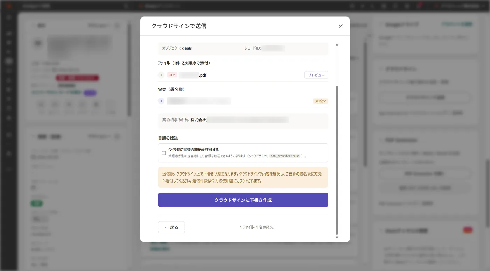Screen dimensions: 490x271
Task: Close the クラウドサインで送信 dialog
Action: click(x=341, y=26)
